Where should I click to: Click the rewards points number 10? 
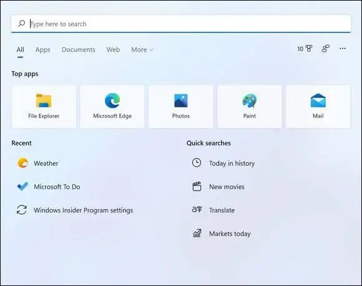[x=300, y=49]
